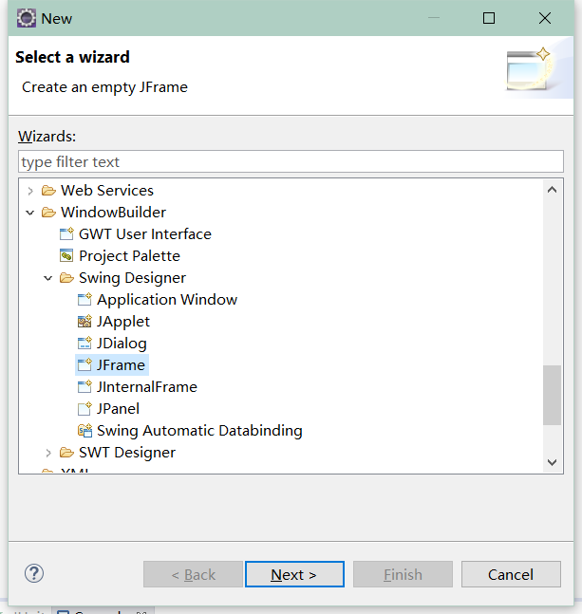Click the Project Palette icon

tap(66, 256)
